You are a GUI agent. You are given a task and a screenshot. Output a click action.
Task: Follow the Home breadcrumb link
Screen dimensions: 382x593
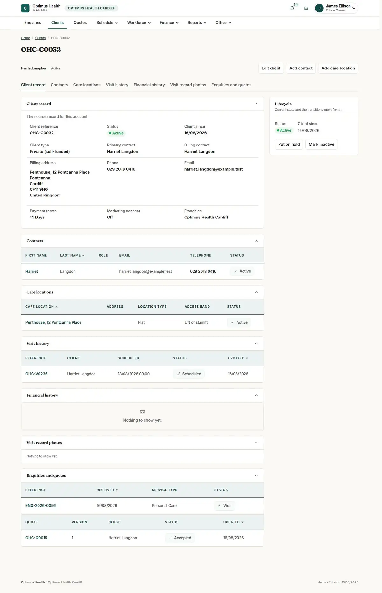(x=25, y=38)
